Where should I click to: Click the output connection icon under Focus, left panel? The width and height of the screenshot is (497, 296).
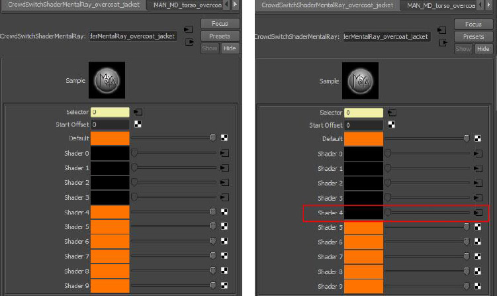189,42
